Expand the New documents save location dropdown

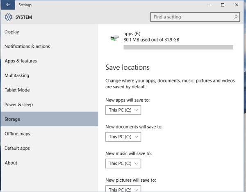click(x=123, y=137)
